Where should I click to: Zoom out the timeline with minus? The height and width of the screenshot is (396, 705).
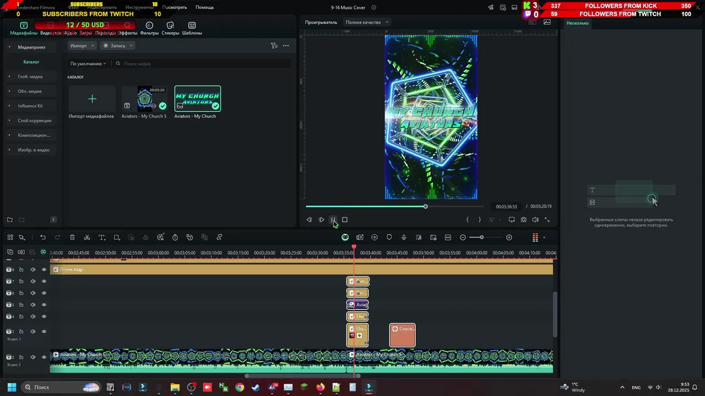[463, 238]
